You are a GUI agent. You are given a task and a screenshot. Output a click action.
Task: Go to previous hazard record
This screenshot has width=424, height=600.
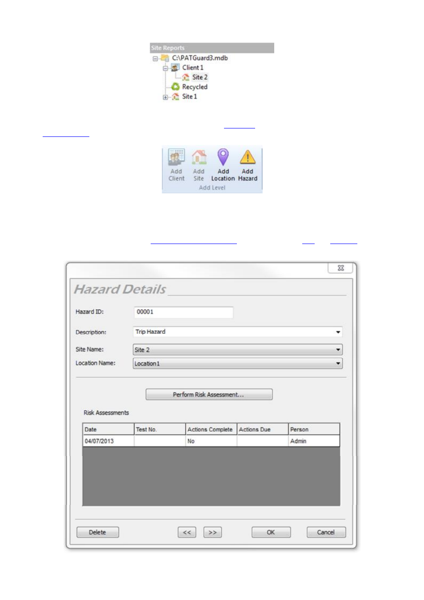(187, 532)
